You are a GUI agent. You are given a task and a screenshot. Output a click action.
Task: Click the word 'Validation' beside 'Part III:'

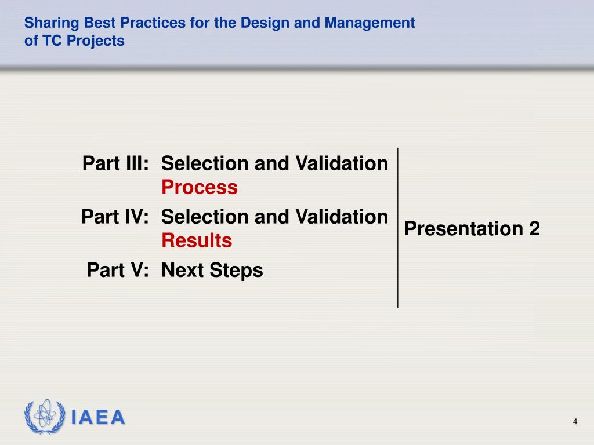342,163
